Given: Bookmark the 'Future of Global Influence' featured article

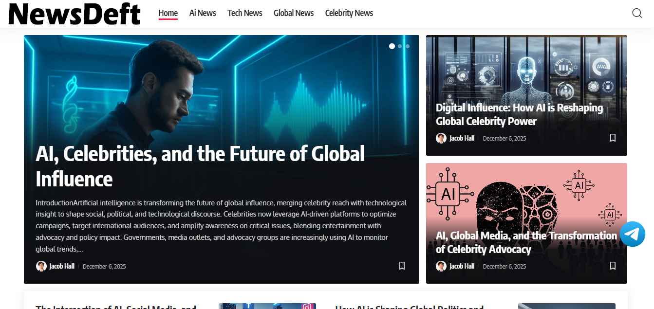Looking at the screenshot, I should (402, 266).
